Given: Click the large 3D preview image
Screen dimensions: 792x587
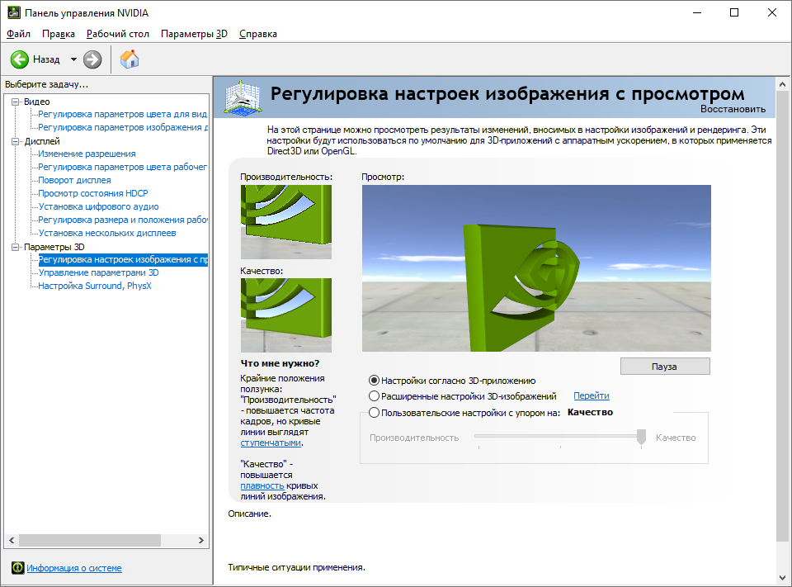Looking at the screenshot, I should (536, 268).
